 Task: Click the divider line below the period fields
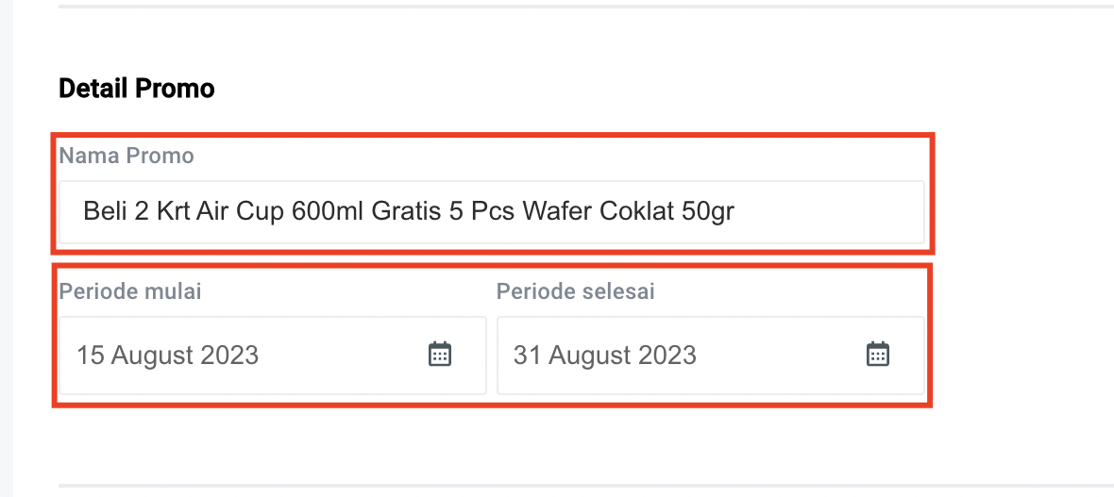tap(585, 486)
